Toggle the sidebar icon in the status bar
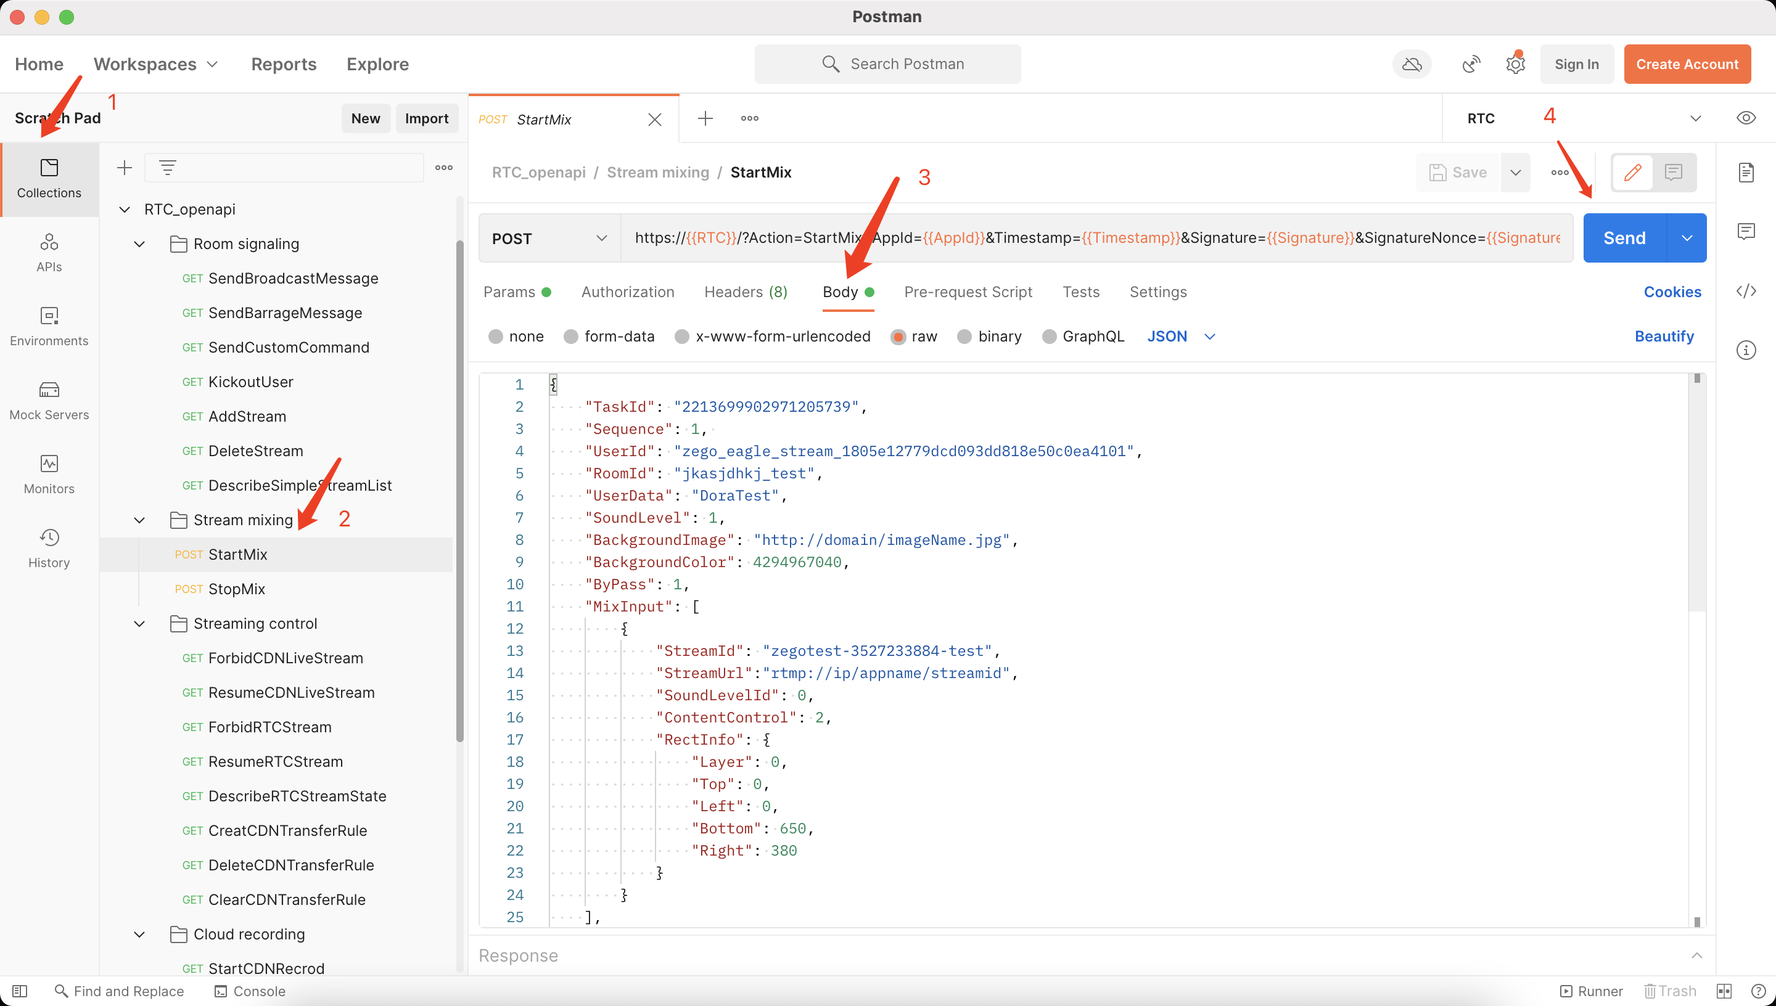The height and width of the screenshot is (1006, 1776). coord(19,991)
